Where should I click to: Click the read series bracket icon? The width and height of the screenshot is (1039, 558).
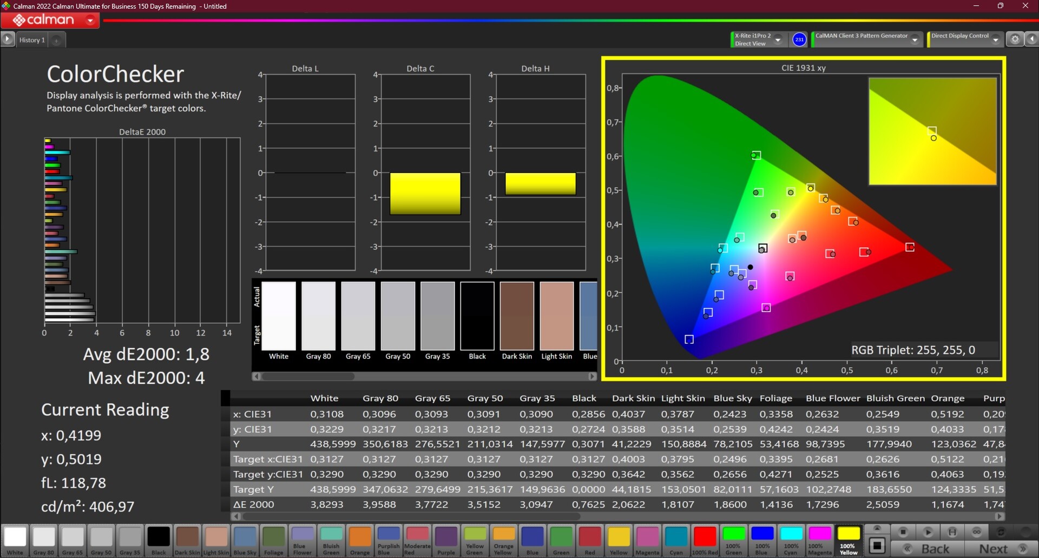(x=952, y=532)
